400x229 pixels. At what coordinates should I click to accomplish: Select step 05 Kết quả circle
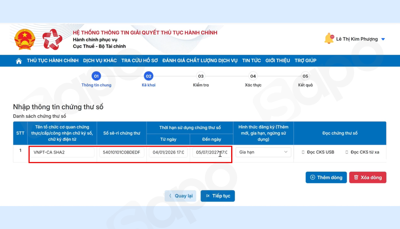tap(305, 76)
